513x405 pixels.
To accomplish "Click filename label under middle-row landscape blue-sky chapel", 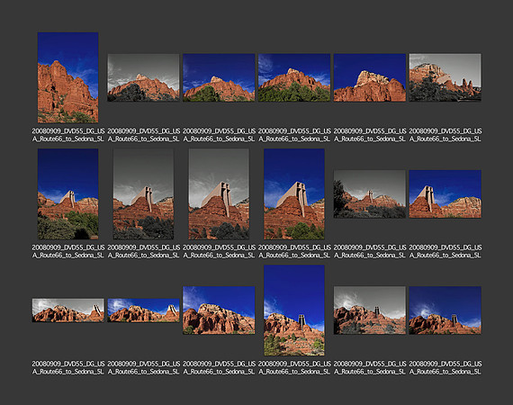I will [x=445, y=251].
